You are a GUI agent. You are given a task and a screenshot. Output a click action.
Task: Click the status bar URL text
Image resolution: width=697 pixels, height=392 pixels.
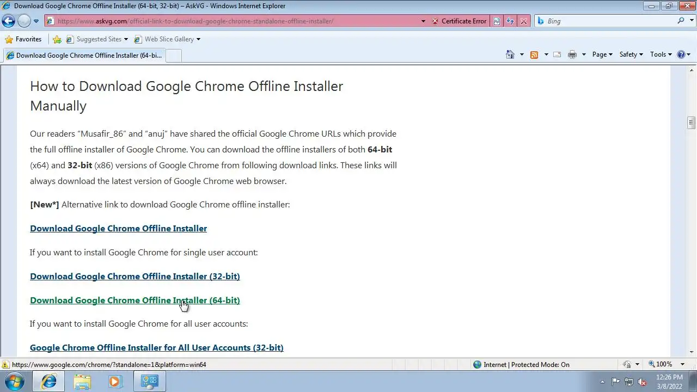point(109,365)
